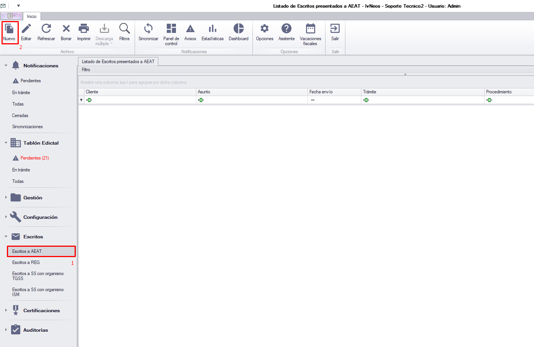
Task: Open the Imprimir printer tool
Action: tap(84, 29)
